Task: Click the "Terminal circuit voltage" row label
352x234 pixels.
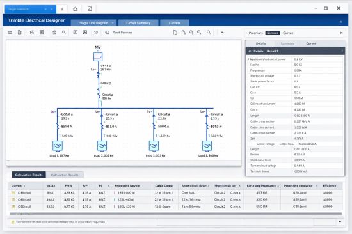Action: (x=263, y=166)
